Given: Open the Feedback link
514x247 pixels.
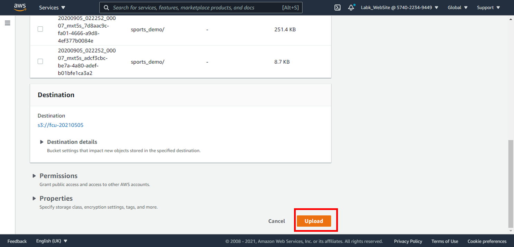Looking at the screenshot, I should point(17,241).
